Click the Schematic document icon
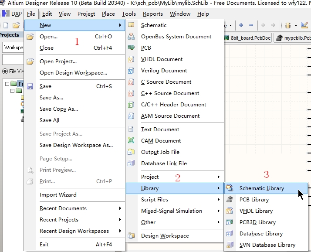311x252 pixels. pyautogui.click(x=131, y=25)
